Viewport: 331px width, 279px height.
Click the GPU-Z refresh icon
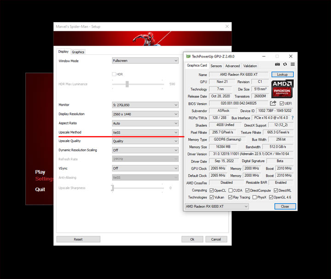[285, 64]
